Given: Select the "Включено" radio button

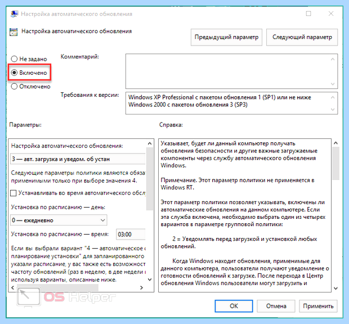Looking at the screenshot, I should pyautogui.click(x=14, y=73).
